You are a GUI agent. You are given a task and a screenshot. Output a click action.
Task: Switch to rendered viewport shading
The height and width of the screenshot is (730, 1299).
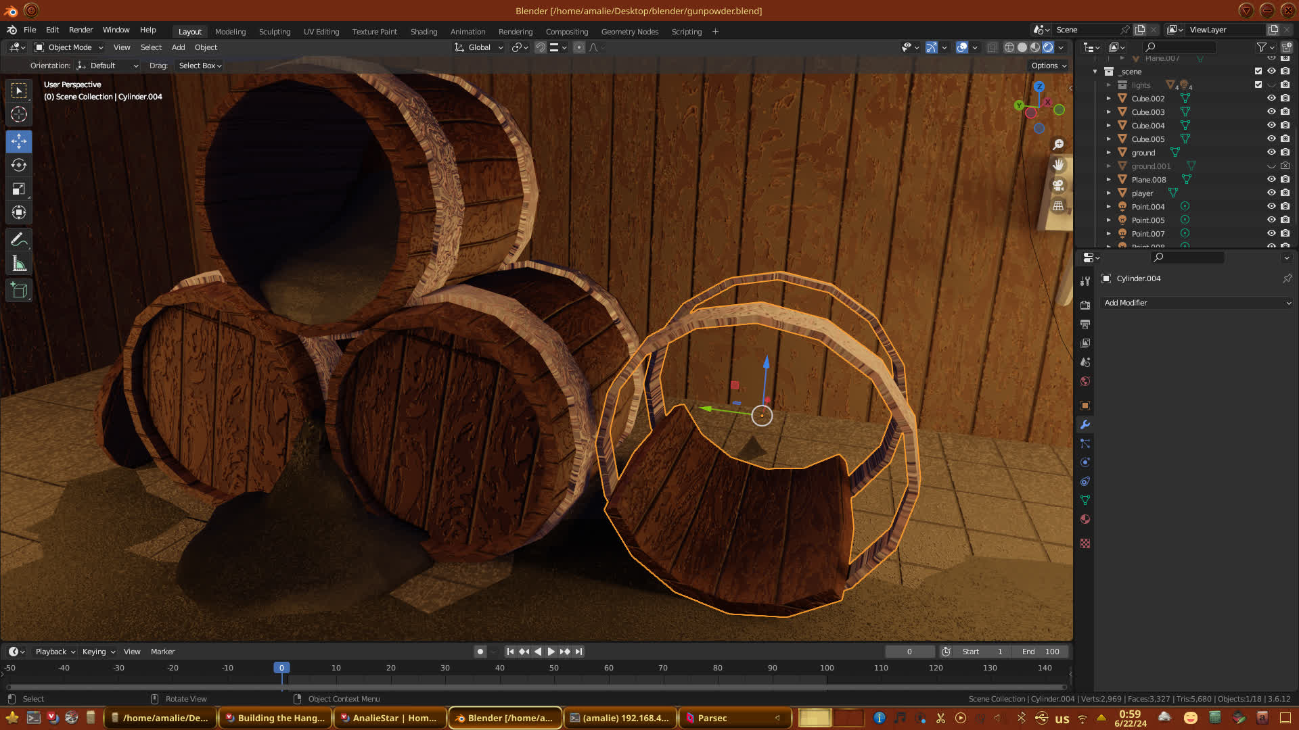[1048, 47]
